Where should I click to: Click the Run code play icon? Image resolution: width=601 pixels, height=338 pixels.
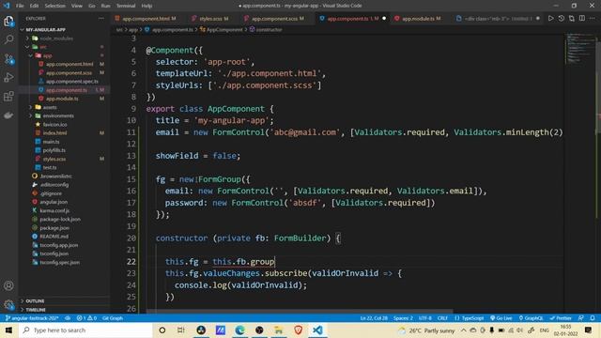pyautogui.click(x=551, y=19)
